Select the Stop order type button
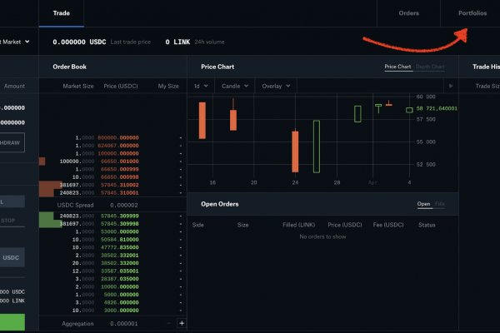The image size is (500, 333). [x=12, y=221]
